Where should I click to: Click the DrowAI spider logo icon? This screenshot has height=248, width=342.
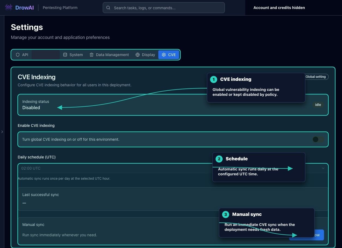click(x=9, y=7)
